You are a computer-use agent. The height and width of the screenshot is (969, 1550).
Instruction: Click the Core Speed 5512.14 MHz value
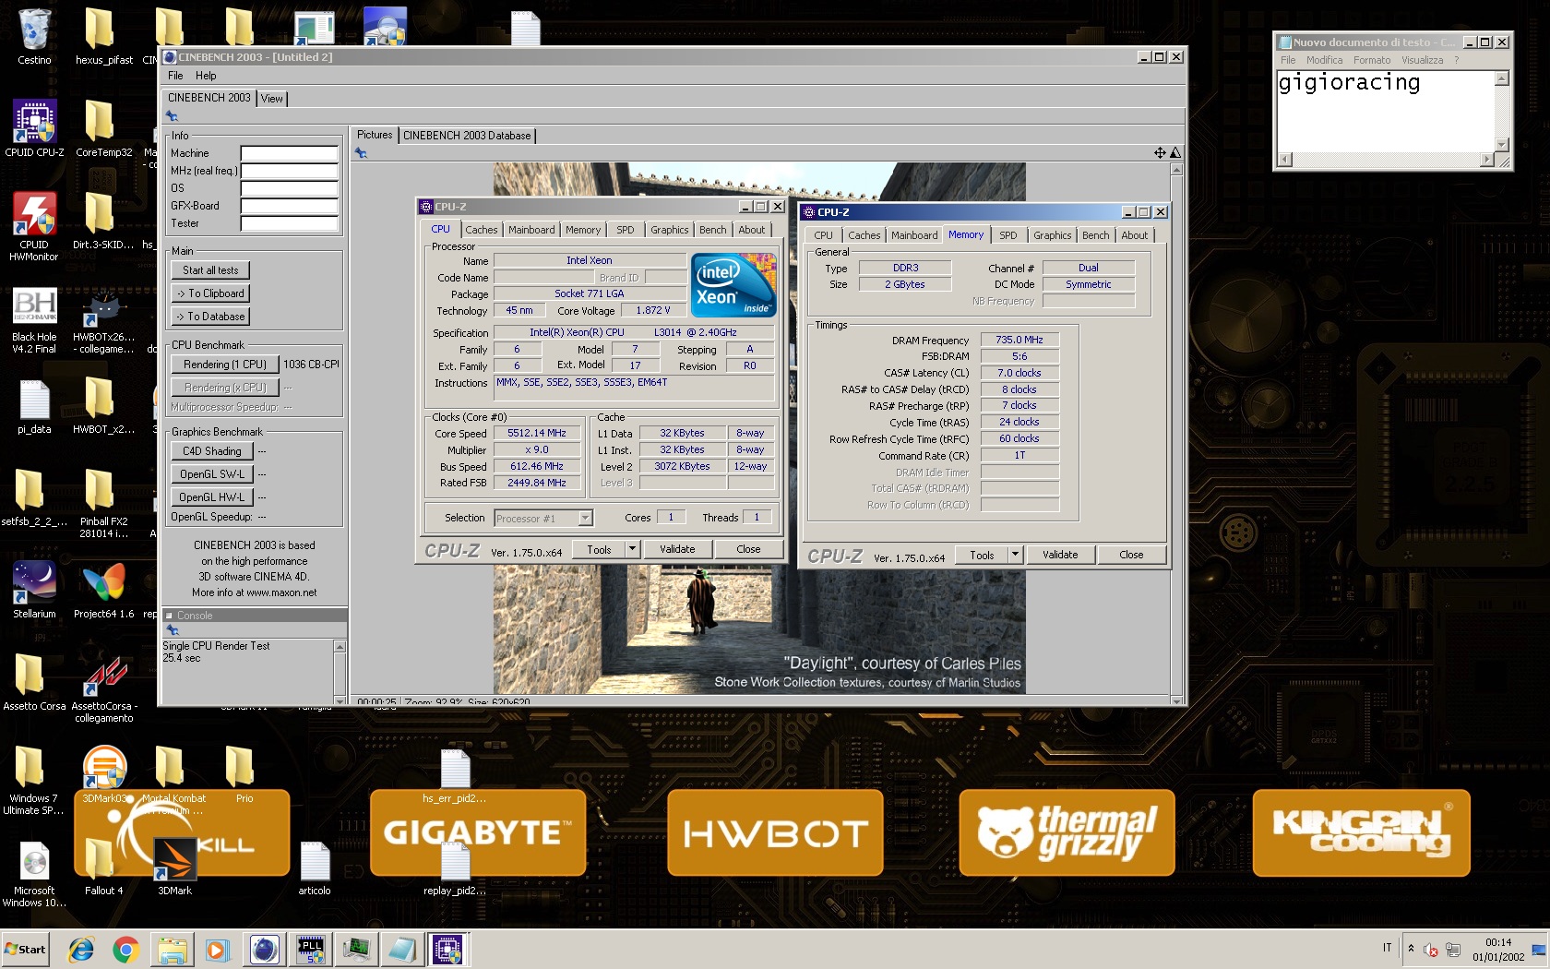tap(537, 433)
